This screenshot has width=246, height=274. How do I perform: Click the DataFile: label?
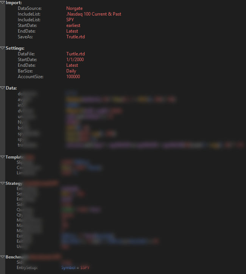click(26, 54)
